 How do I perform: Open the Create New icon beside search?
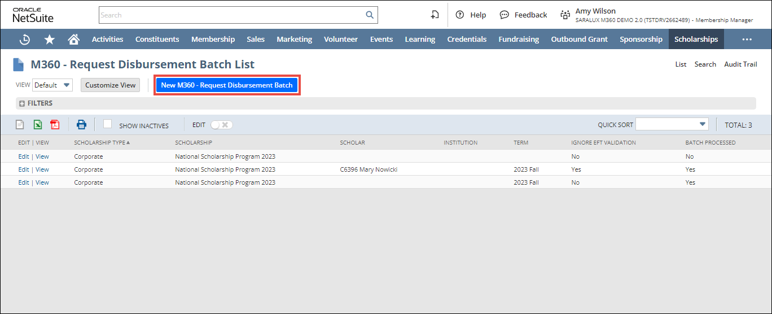[x=435, y=15]
